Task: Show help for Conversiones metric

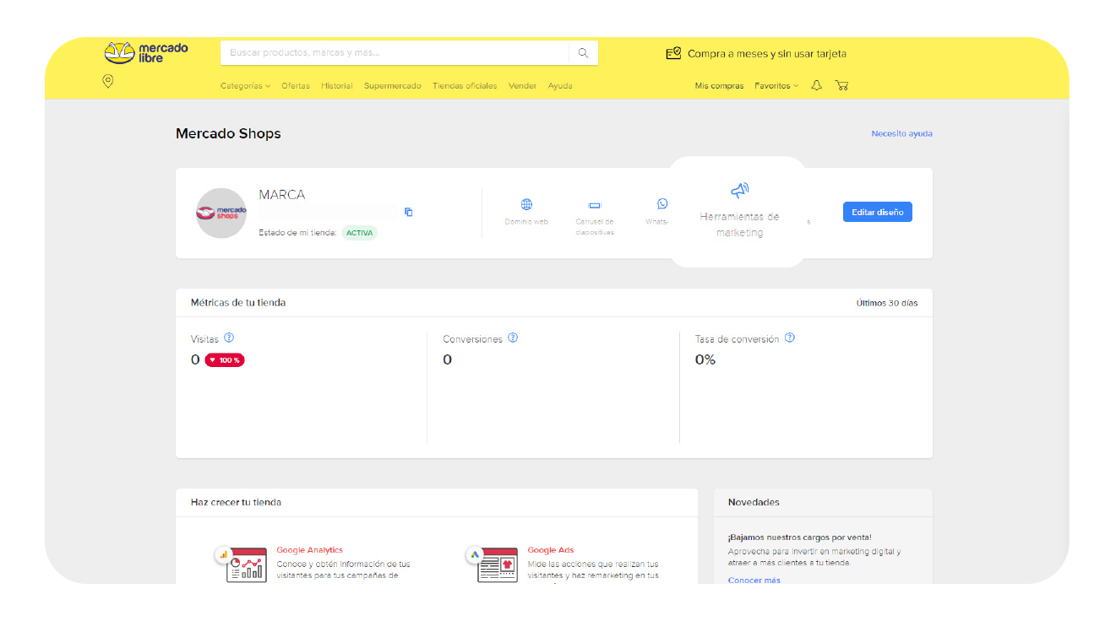Action: tap(513, 337)
